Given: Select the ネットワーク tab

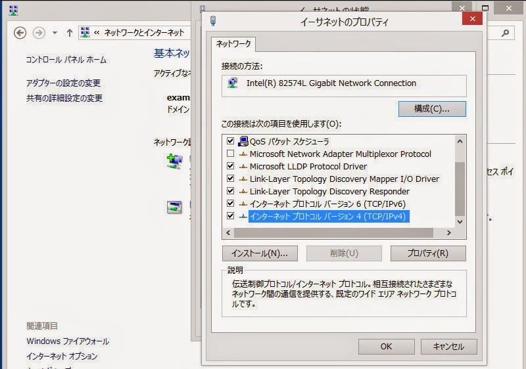Looking at the screenshot, I should tap(233, 44).
